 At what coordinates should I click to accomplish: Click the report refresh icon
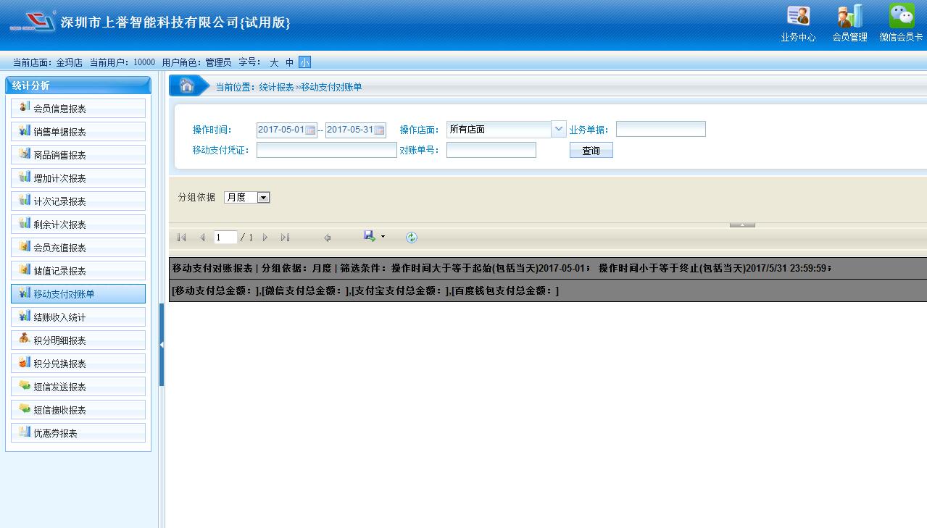(412, 238)
